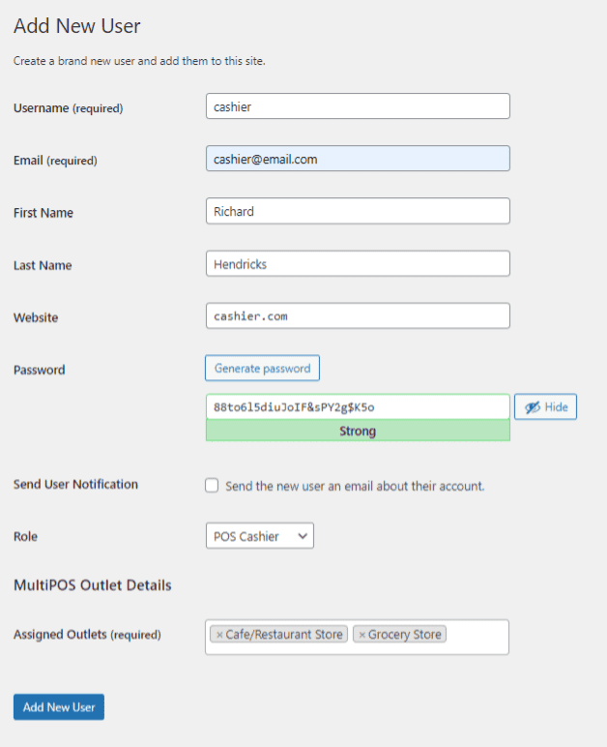Click the green Strong password strength bar

357,432
